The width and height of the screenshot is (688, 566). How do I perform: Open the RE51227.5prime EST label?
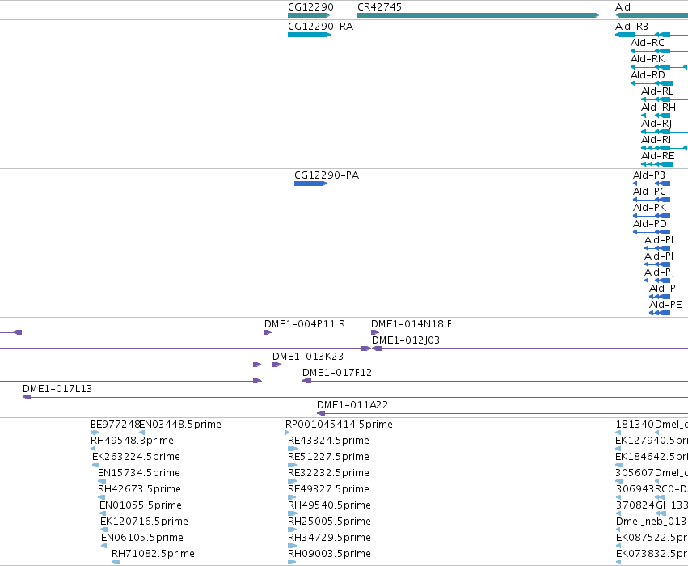coord(328,457)
